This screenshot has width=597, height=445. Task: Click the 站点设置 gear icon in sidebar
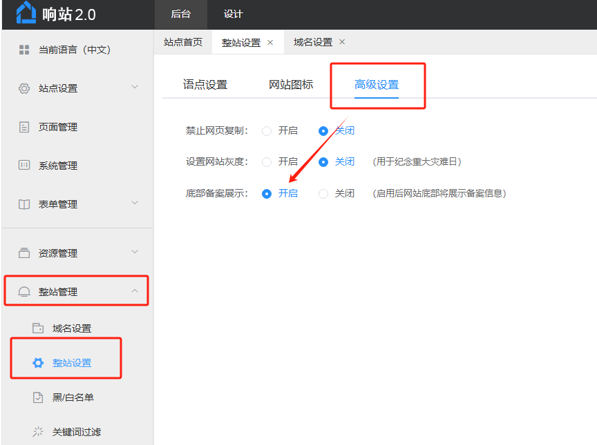point(24,88)
